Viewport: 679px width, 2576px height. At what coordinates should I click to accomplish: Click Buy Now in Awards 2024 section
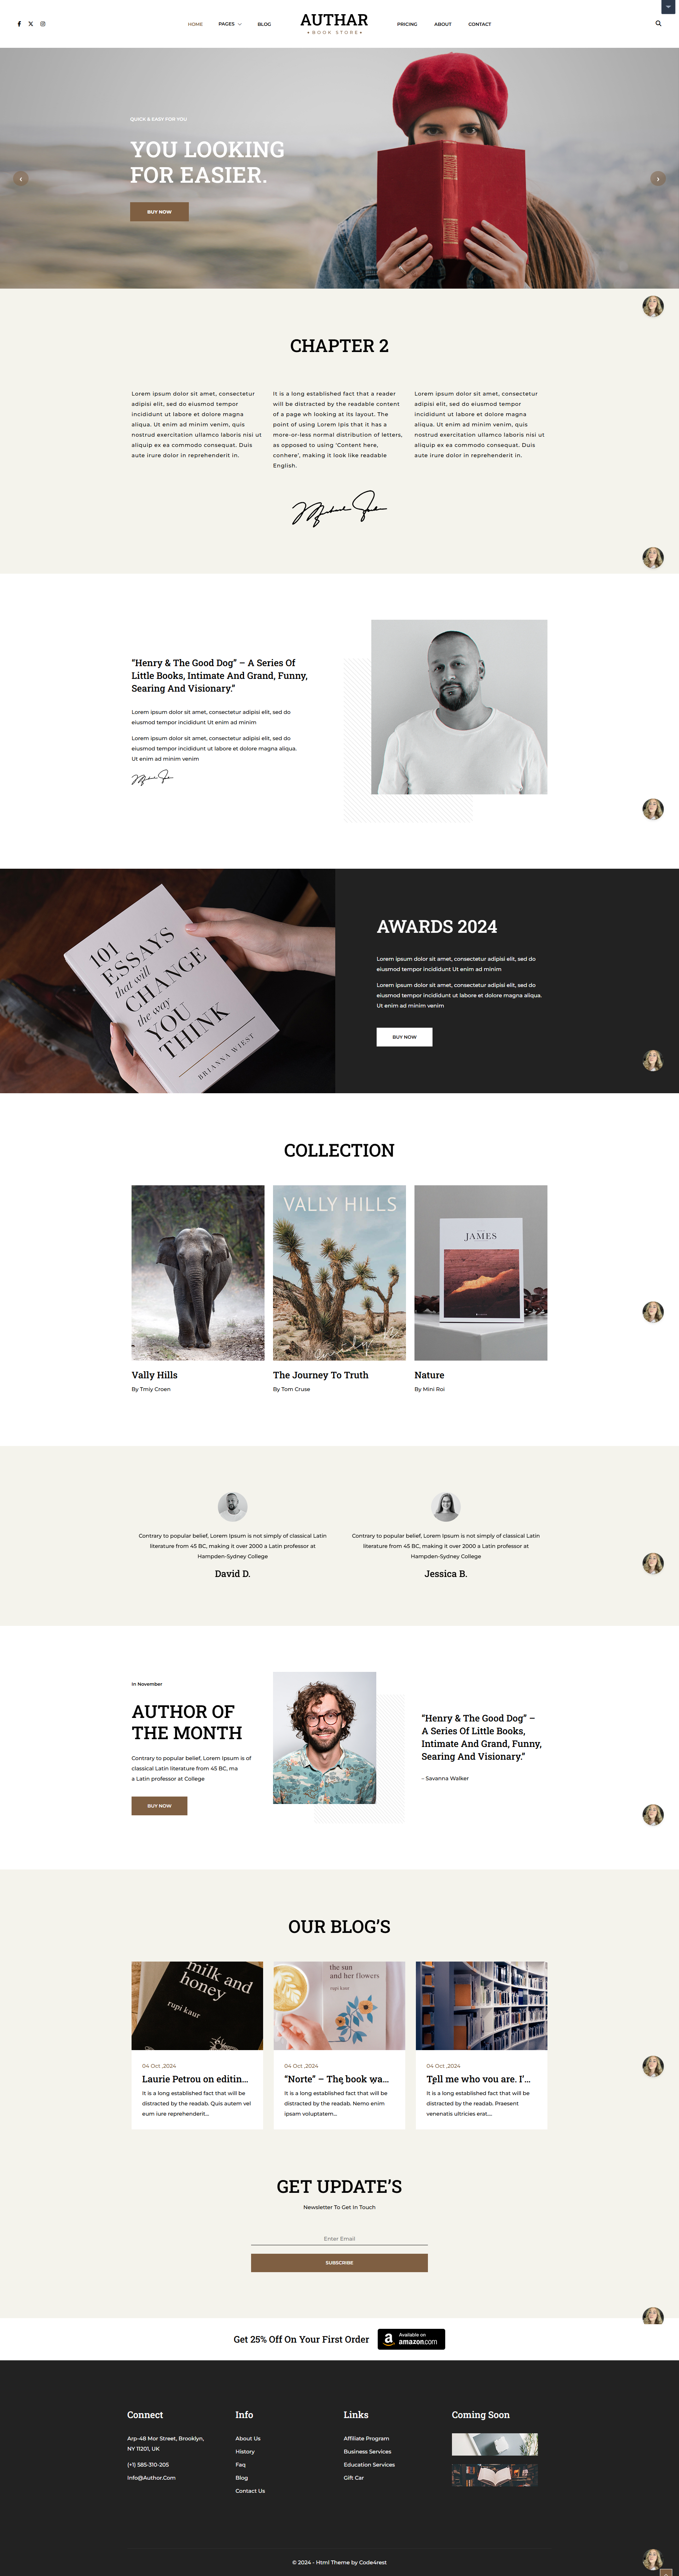[405, 1037]
